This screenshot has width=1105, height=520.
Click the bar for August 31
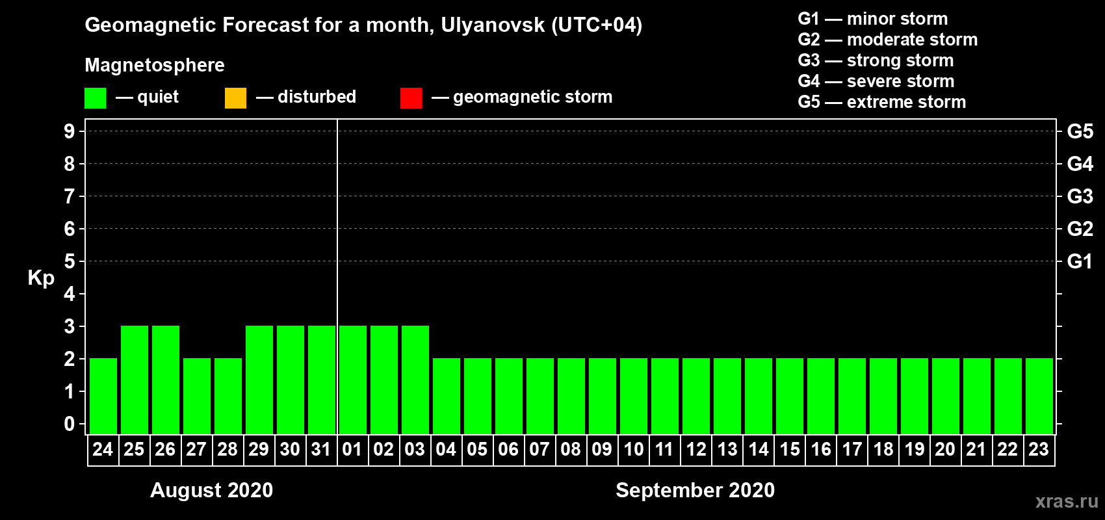coord(322,380)
